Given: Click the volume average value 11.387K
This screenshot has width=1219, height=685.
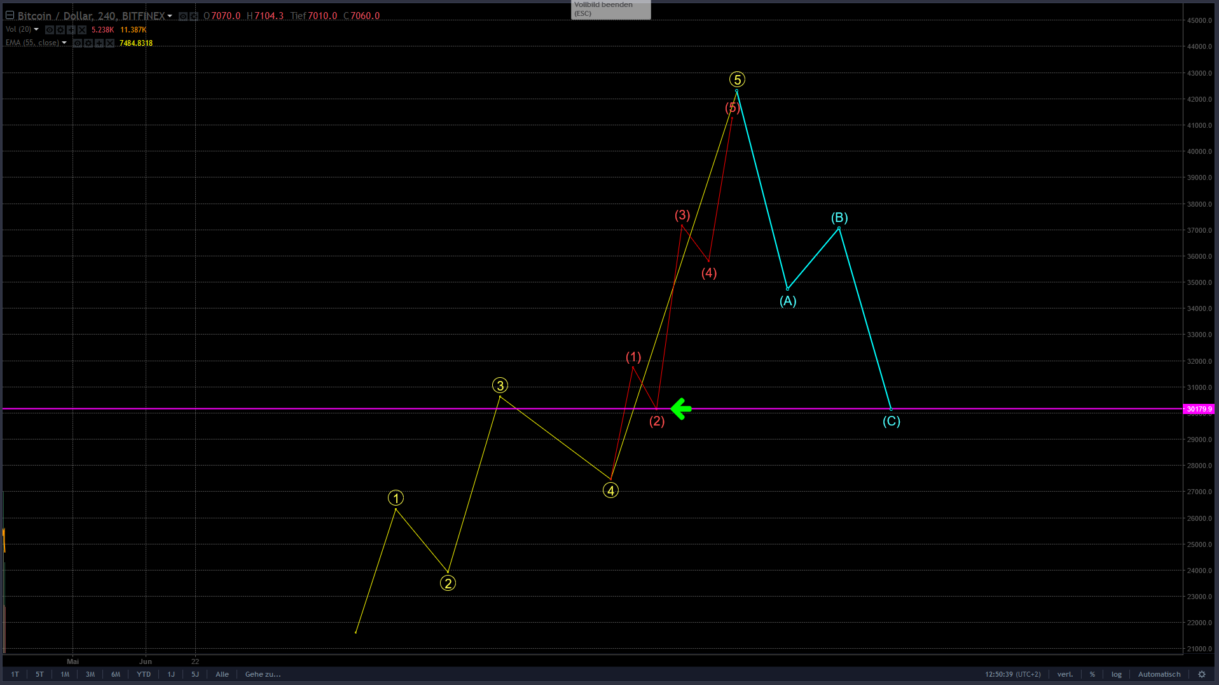Looking at the screenshot, I should click(x=134, y=30).
